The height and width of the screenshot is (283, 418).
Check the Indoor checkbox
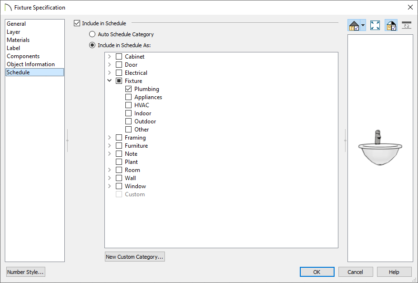(129, 113)
